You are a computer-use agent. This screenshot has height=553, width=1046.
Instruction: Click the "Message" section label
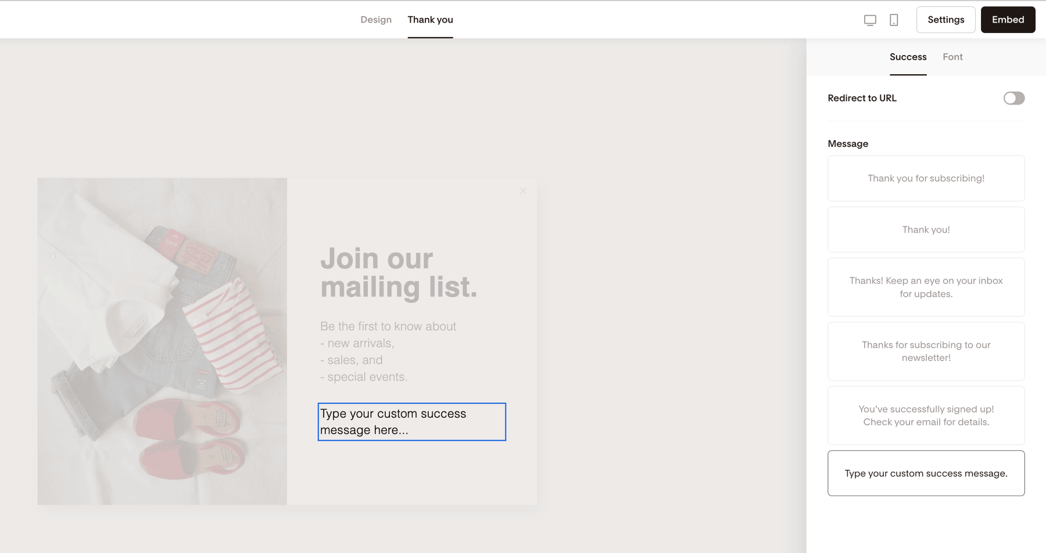(x=848, y=144)
